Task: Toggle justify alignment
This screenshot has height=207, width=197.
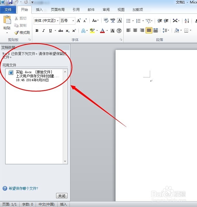Action: click(x=149, y=30)
